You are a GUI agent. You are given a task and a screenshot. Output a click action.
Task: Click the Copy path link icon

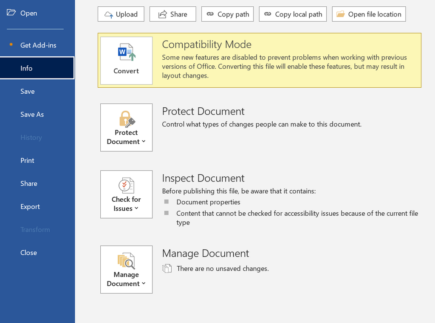tap(210, 14)
